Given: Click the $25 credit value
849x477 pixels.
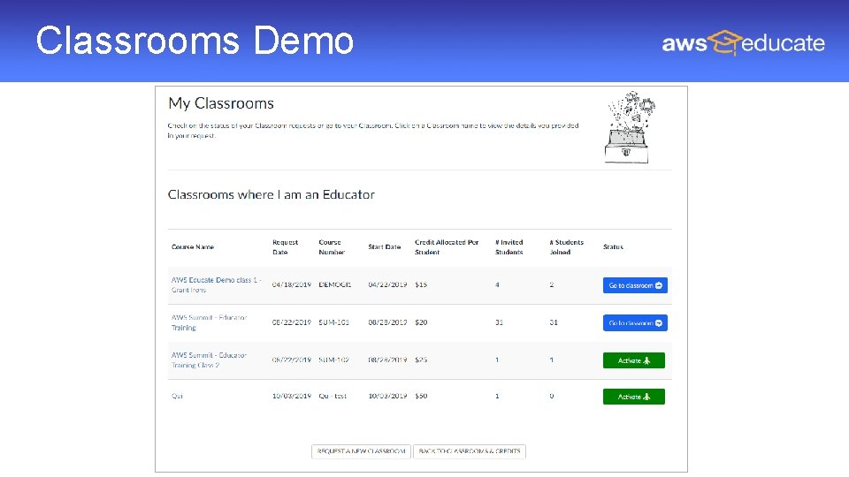Looking at the screenshot, I should pyautogui.click(x=421, y=360).
